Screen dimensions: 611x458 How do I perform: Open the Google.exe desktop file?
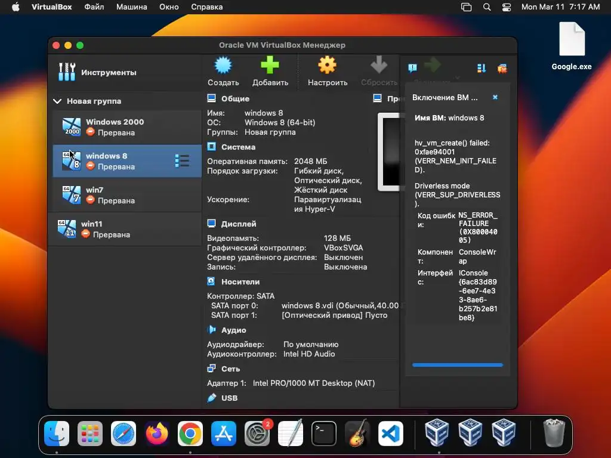[572, 47]
